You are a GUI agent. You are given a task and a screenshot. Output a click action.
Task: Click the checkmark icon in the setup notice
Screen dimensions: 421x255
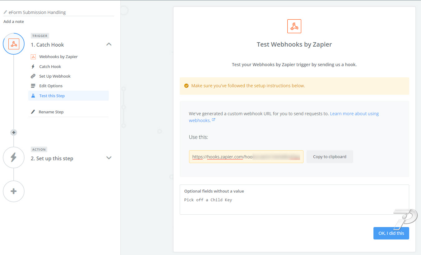[186, 86]
